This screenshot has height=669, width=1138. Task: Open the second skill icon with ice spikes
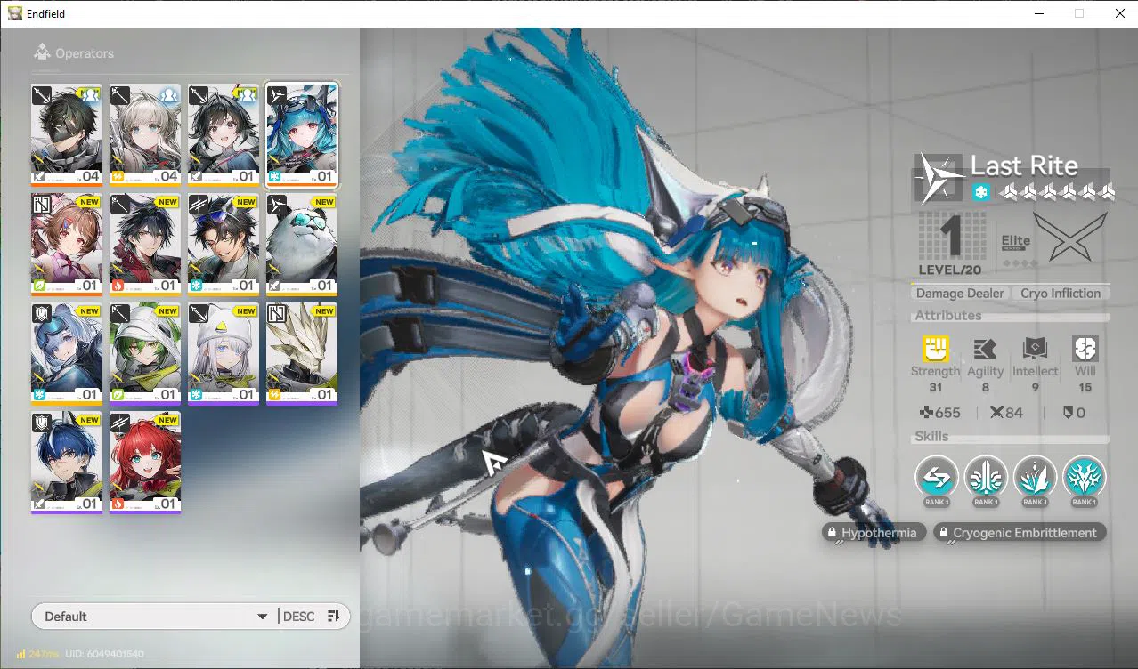coord(986,477)
